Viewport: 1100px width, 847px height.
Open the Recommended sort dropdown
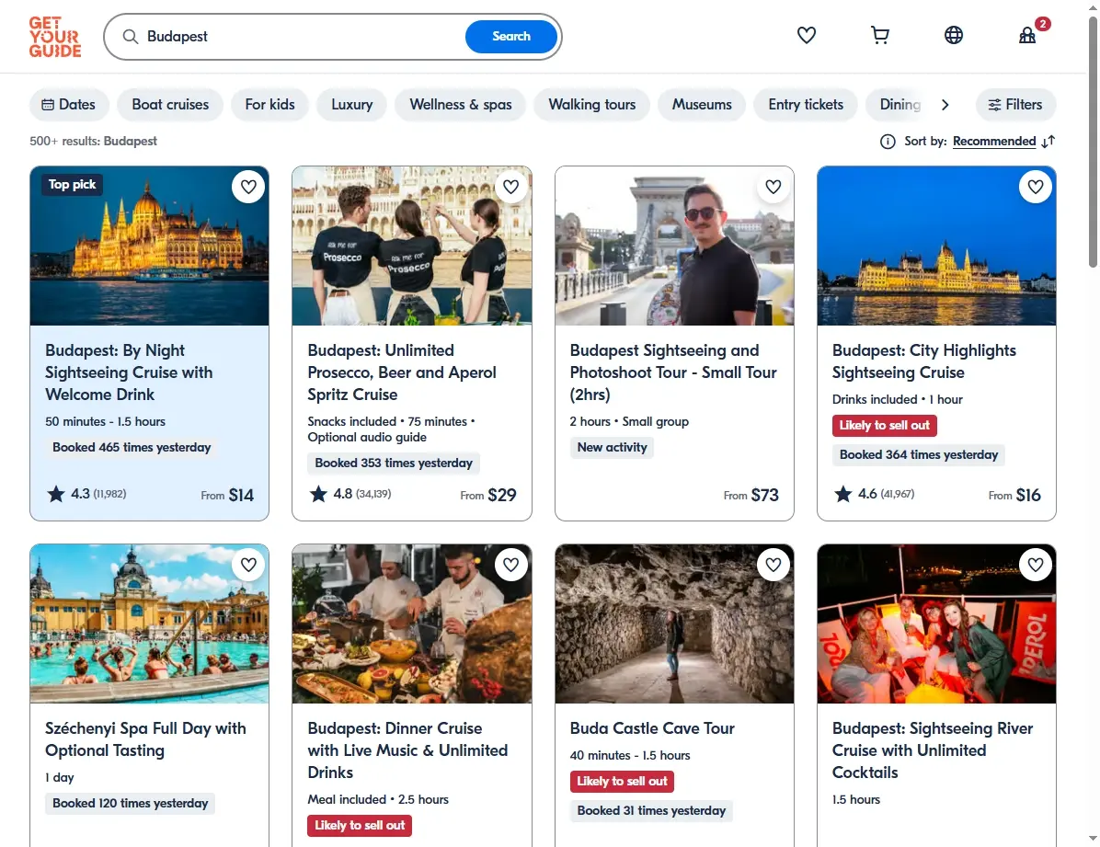(x=994, y=142)
